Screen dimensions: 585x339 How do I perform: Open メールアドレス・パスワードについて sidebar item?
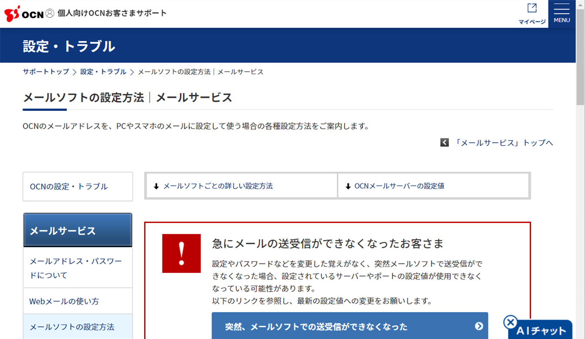[x=78, y=268]
